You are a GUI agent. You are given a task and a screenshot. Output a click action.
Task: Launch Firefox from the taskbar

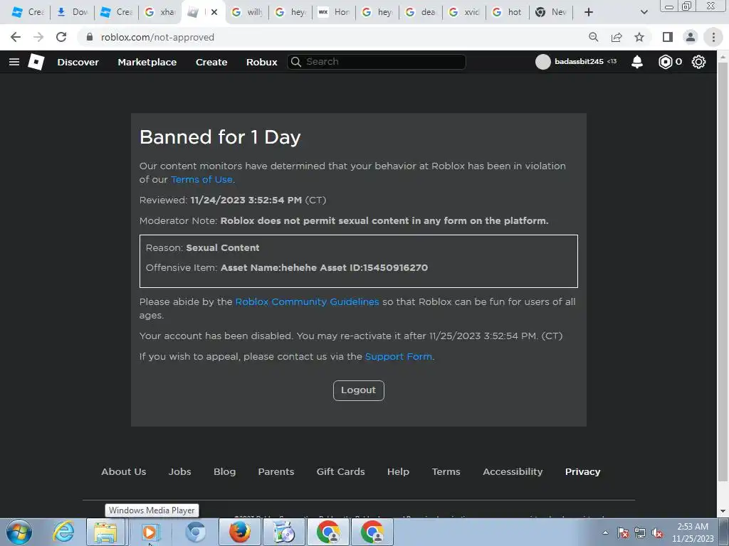coord(239,532)
